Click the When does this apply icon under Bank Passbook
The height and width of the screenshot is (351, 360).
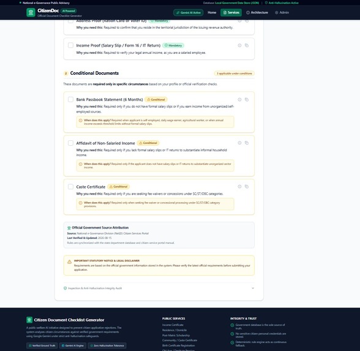80,120
